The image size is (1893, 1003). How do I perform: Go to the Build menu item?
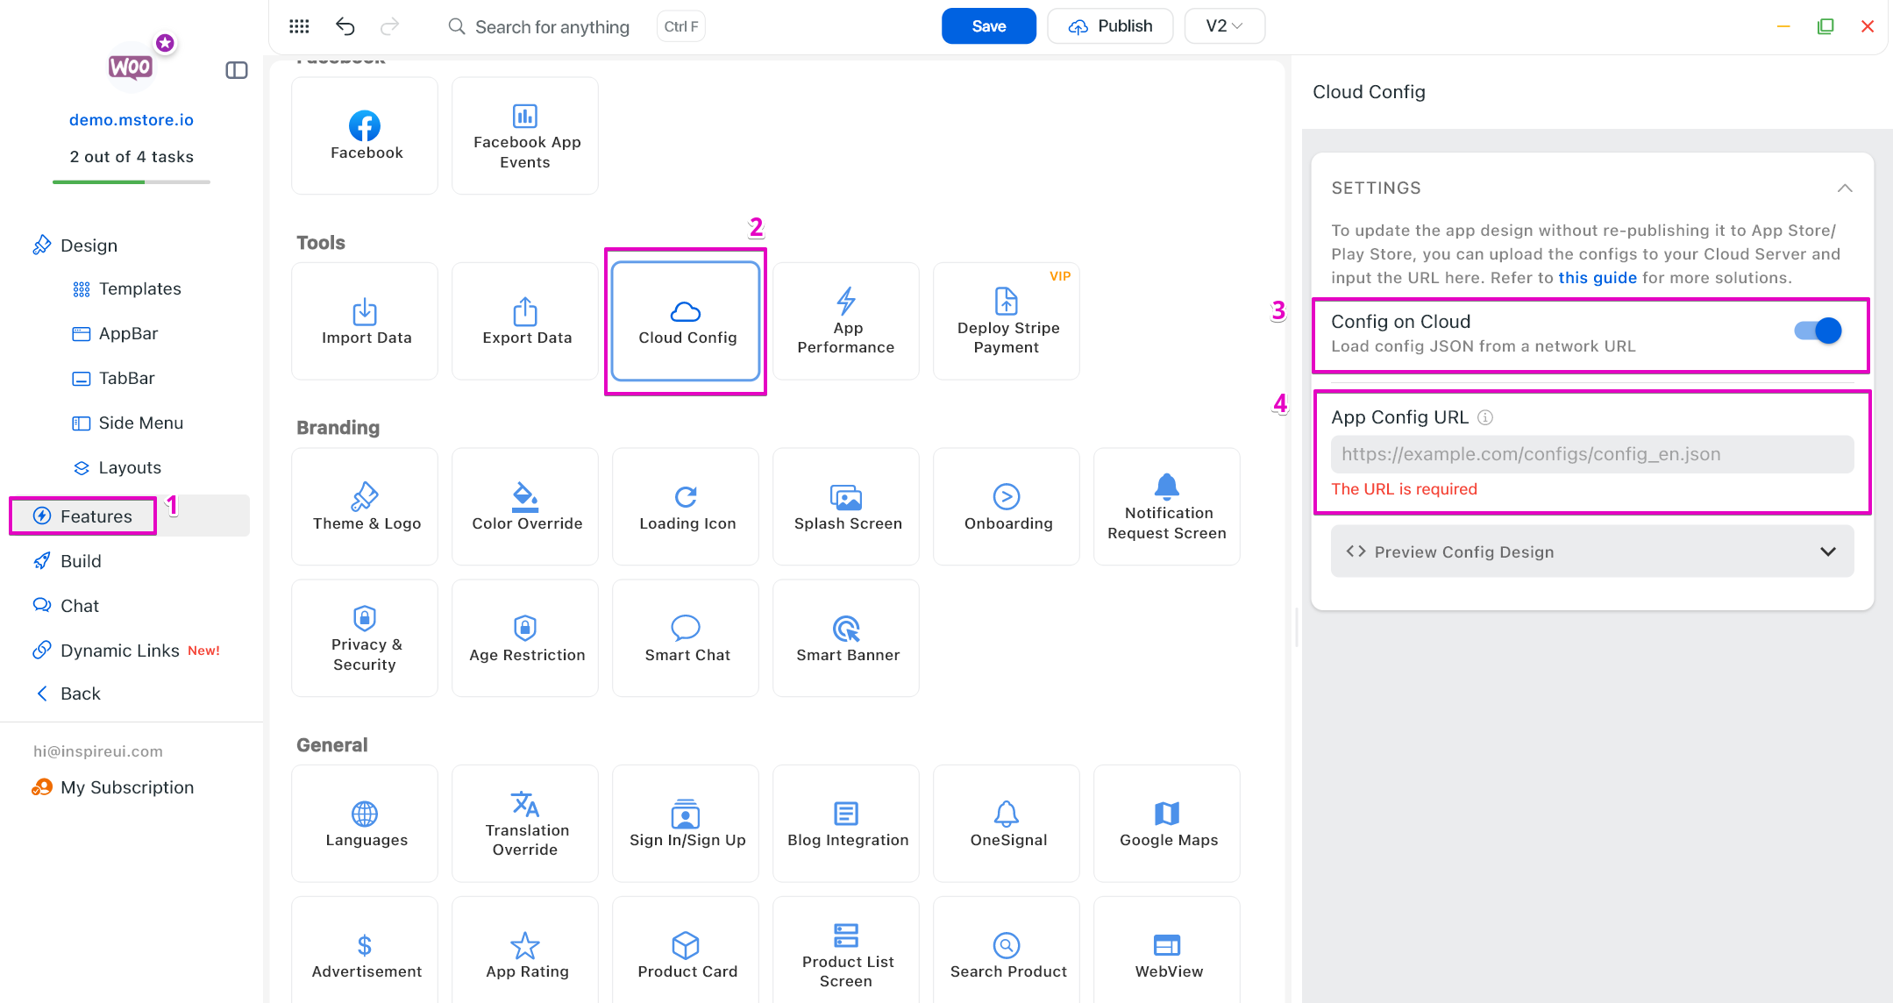click(x=81, y=561)
